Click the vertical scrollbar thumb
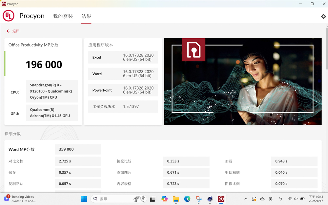328x205 pixels. click(327, 49)
